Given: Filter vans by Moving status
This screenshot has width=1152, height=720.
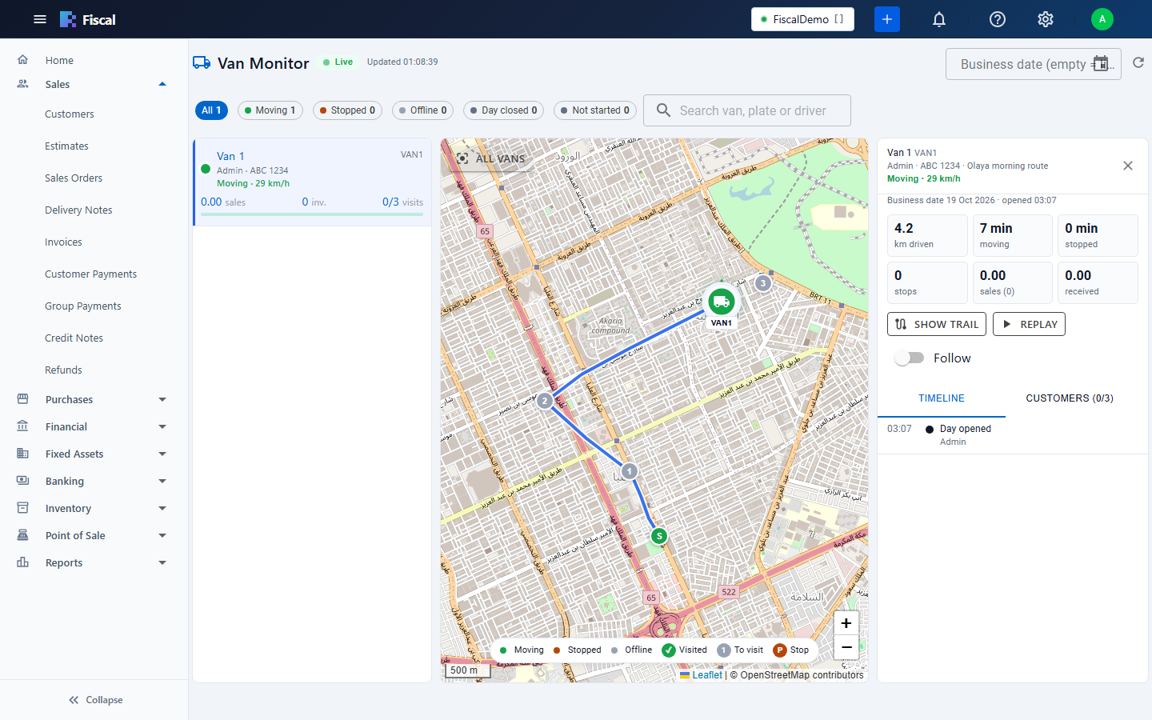Looking at the screenshot, I should [270, 110].
